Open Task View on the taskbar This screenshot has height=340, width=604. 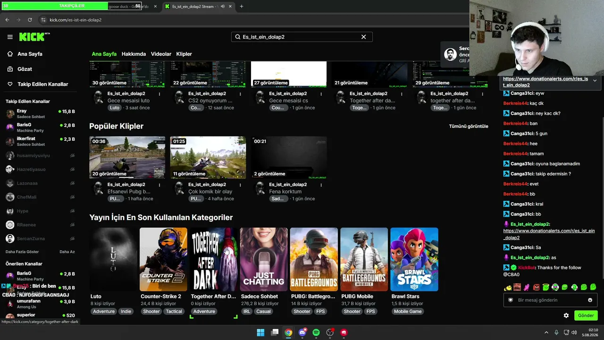pyautogui.click(x=275, y=332)
